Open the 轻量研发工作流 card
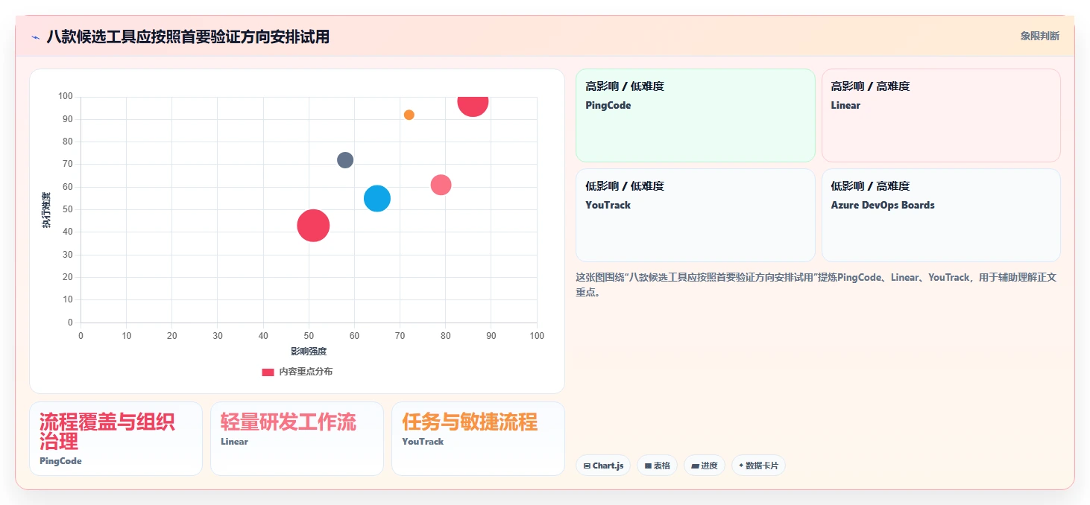1090x505 pixels. 297,439
